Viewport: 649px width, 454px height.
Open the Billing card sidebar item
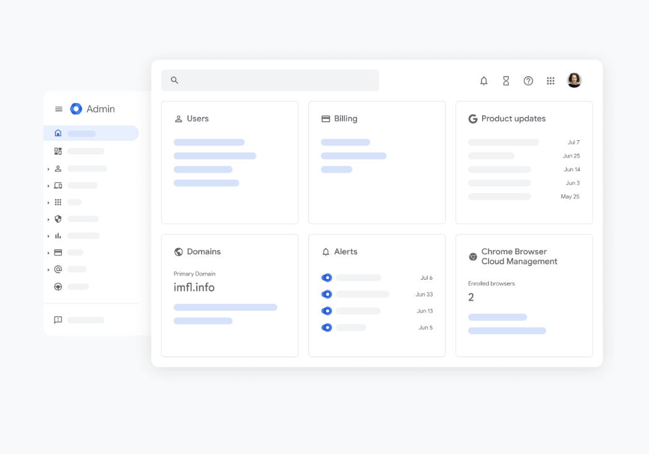[x=58, y=252]
